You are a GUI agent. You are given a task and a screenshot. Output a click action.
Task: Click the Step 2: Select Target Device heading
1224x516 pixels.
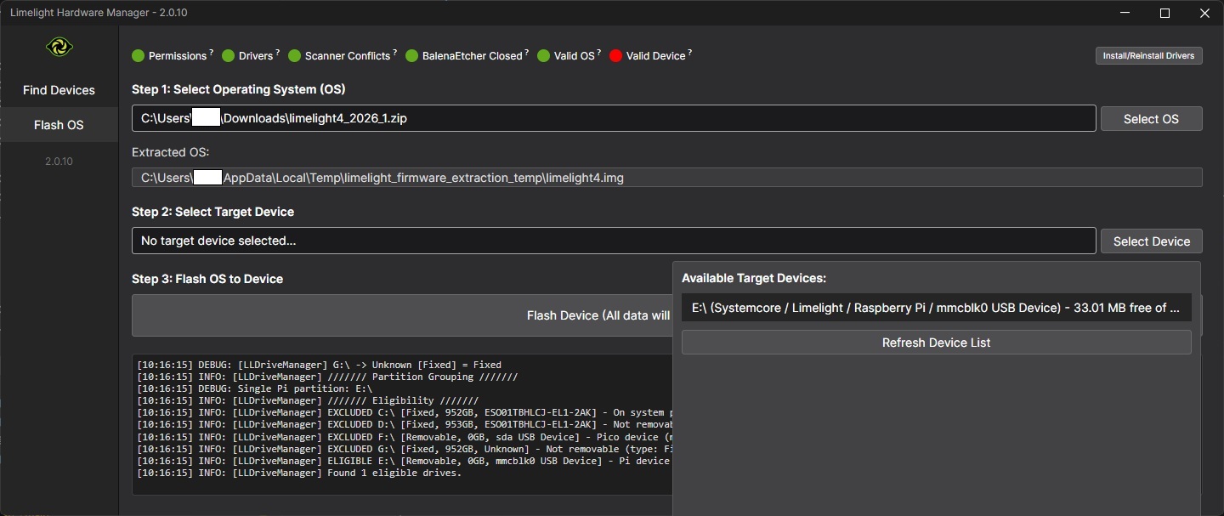click(x=212, y=212)
